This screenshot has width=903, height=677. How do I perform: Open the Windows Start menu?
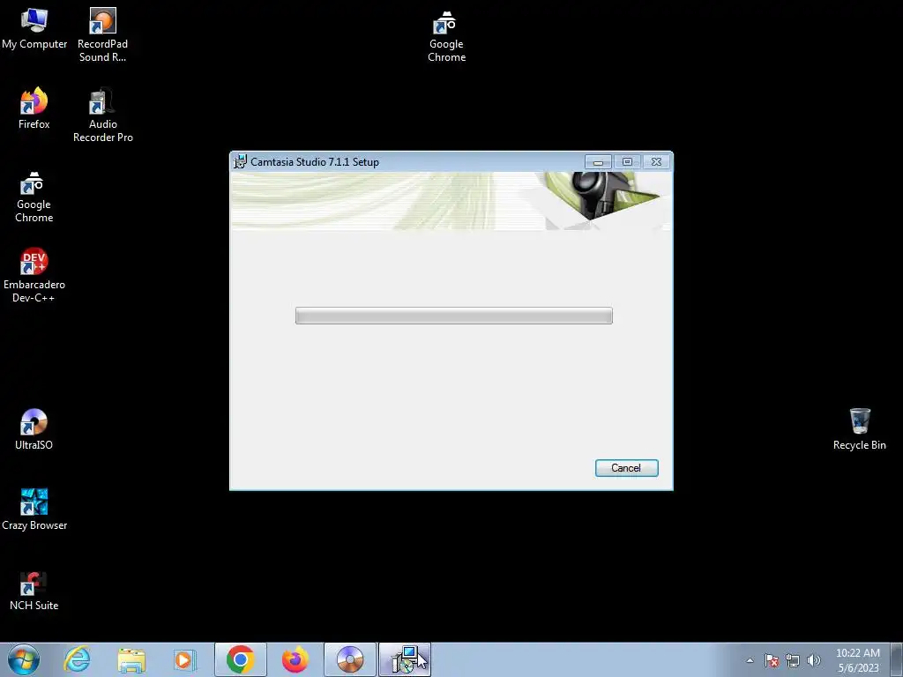pos(24,659)
